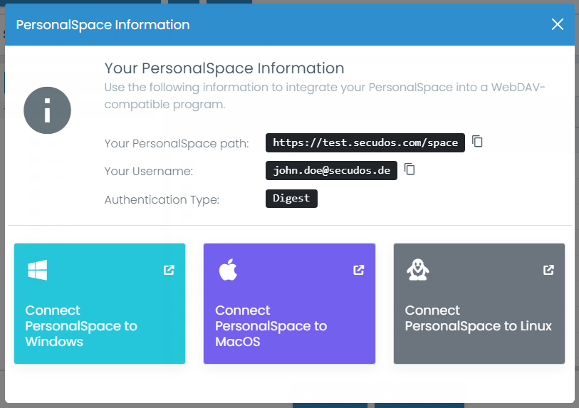Open Connect PersonalSpace to Windows
This screenshot has height=408, width=579.
100,303
